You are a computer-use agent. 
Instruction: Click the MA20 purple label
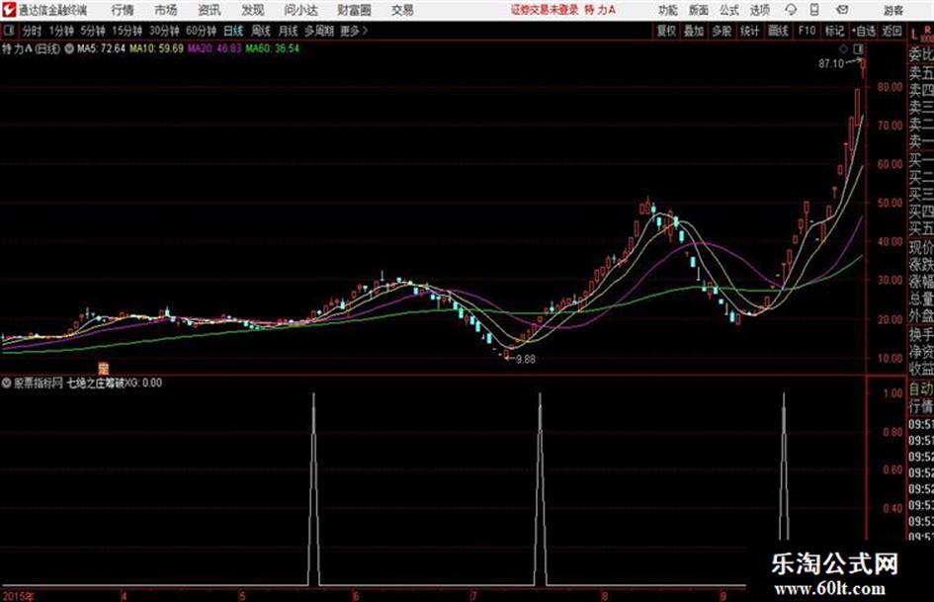pos(214,48)
